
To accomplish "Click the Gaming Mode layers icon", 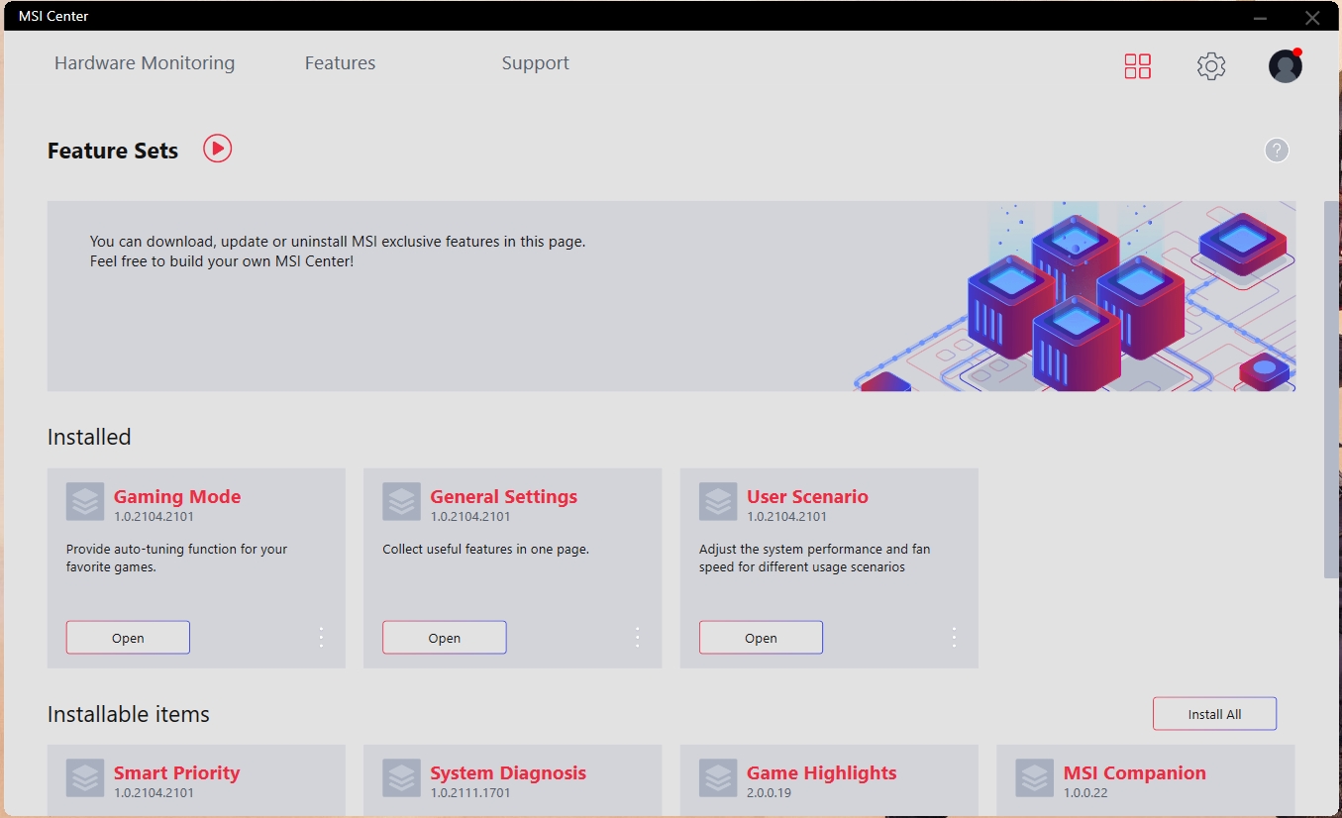I will pos(85,502).
